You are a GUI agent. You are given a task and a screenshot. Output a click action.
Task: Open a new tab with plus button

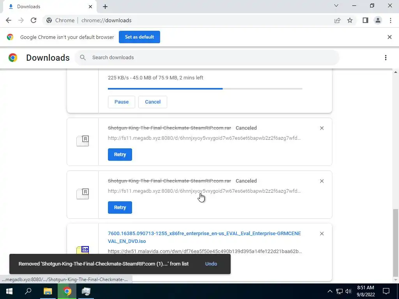tap(105, 7)
